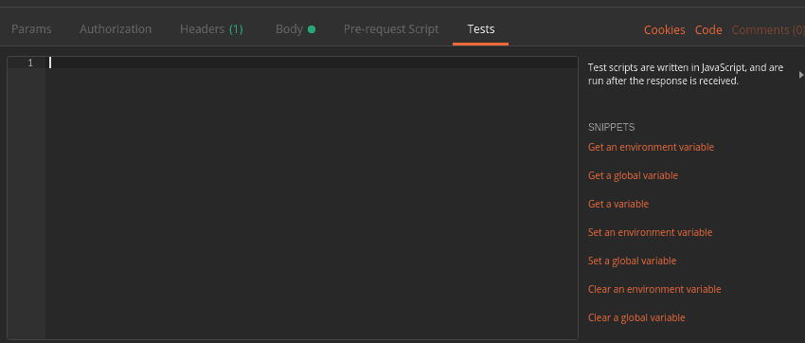Insert 'Get a global variable' snippet
805x343 pixels.
(633, 175)
